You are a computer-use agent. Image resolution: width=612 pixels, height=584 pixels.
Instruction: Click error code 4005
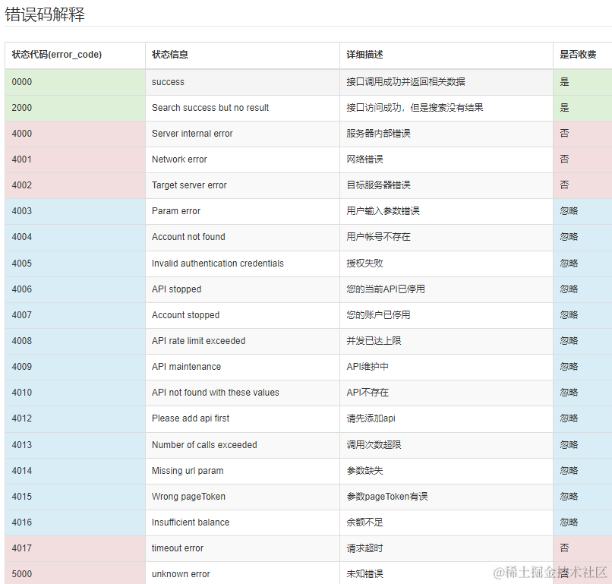pyautogui.click(x=22, y=263)
